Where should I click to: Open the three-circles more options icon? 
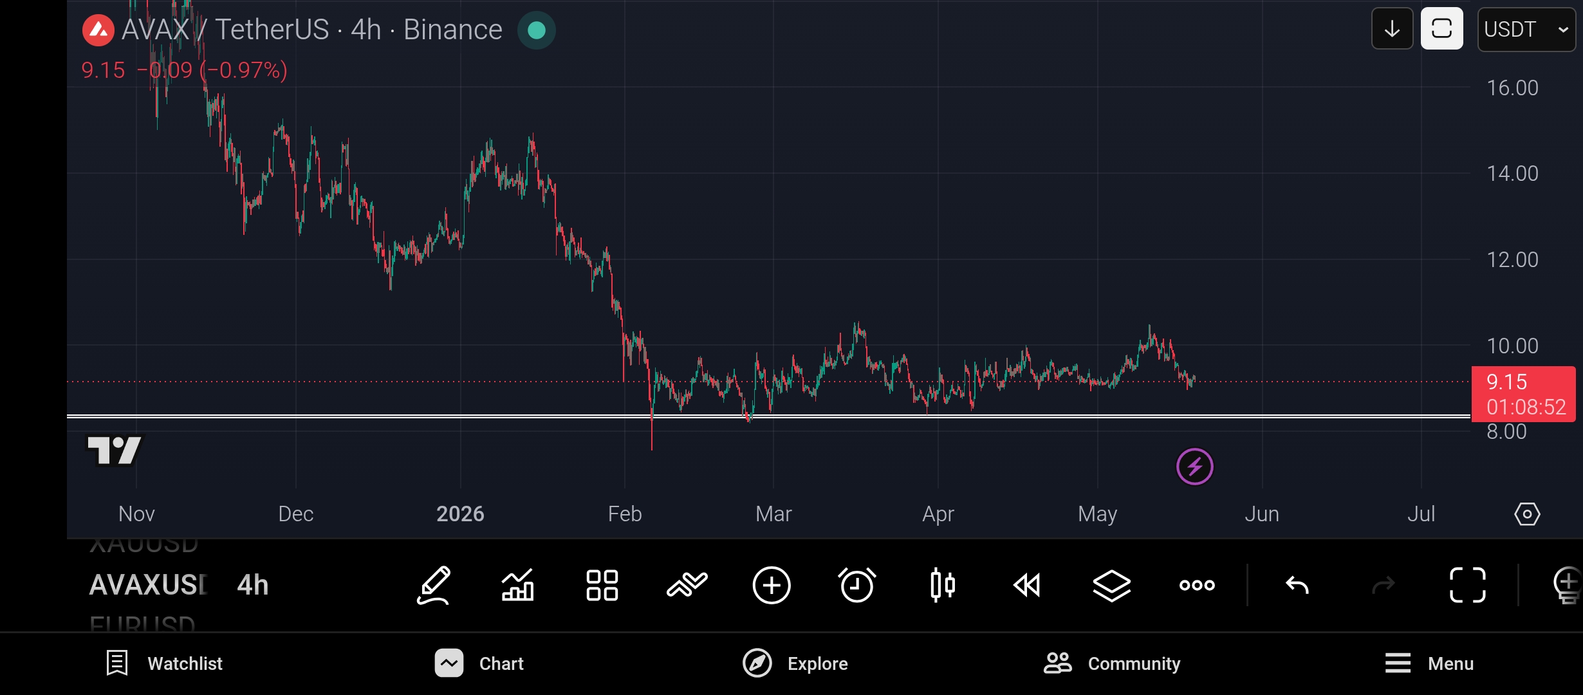[x=1197, y=585]
